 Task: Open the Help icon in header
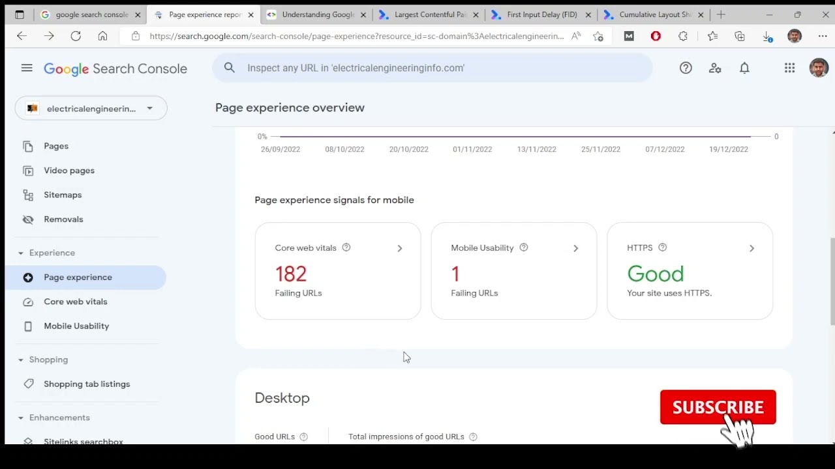[686, 68]
